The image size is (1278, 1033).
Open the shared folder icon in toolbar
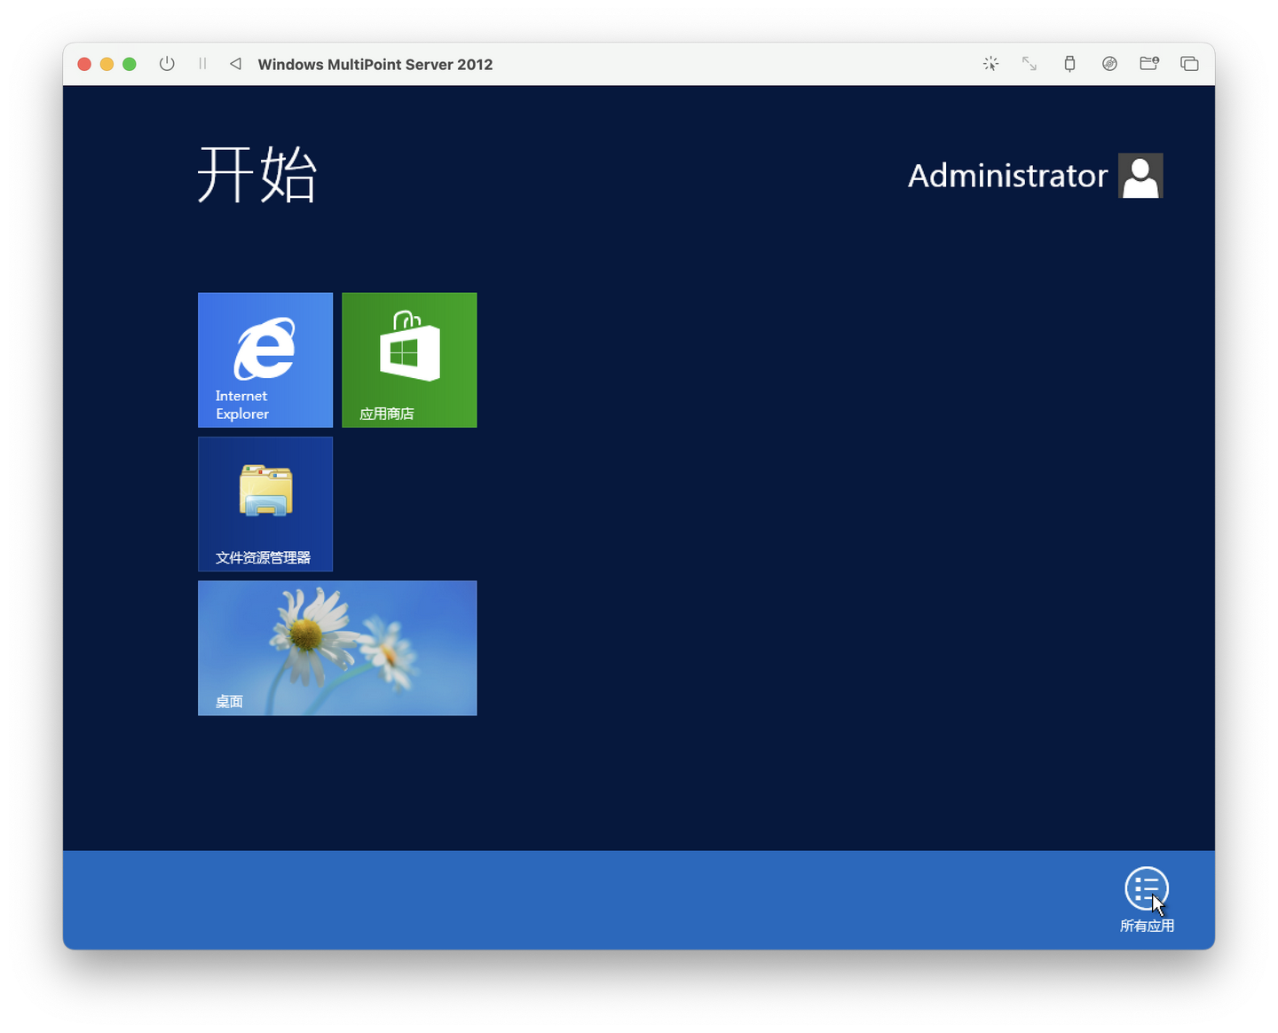[x=1149, y=64]
